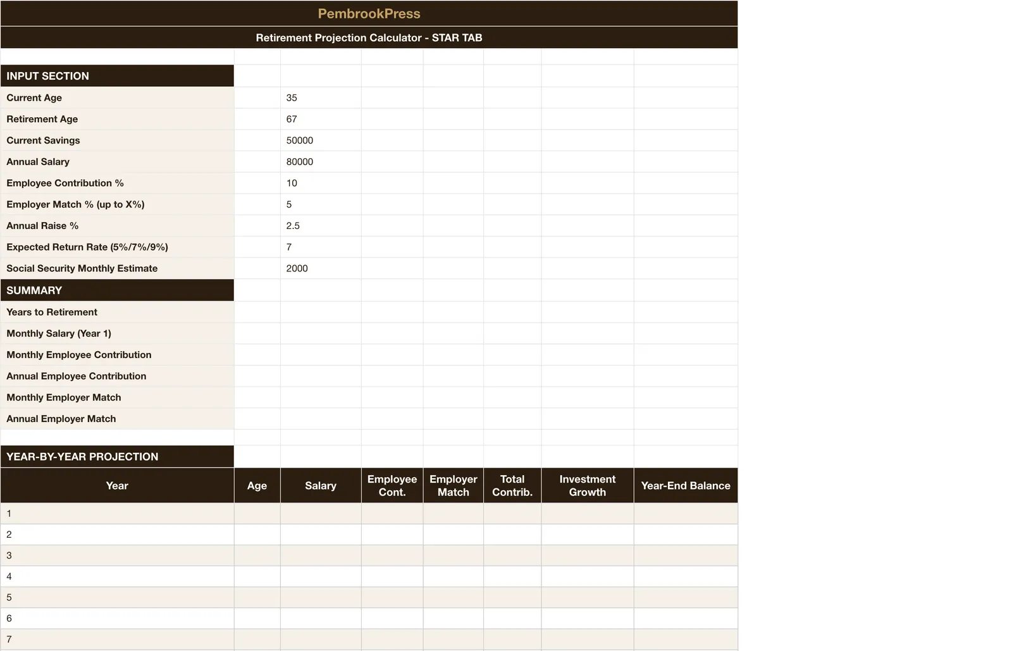Select the Years to Retirement label
Viewport: 1012px width, 651px height.
[117, 312]
